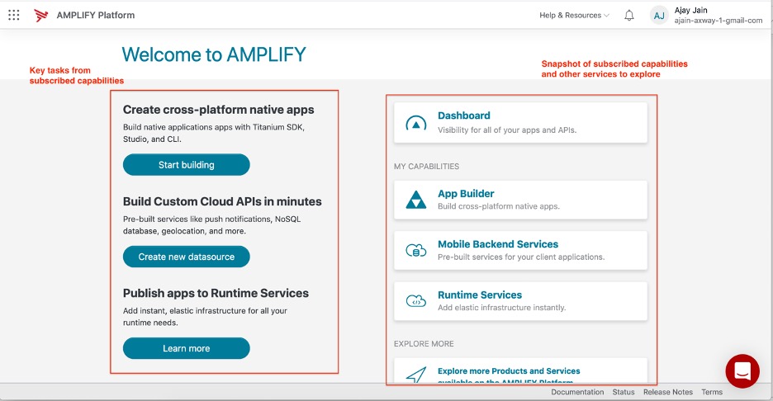Click the AJ user avatar
Screen dimensions: 773x401
(659, 16)
